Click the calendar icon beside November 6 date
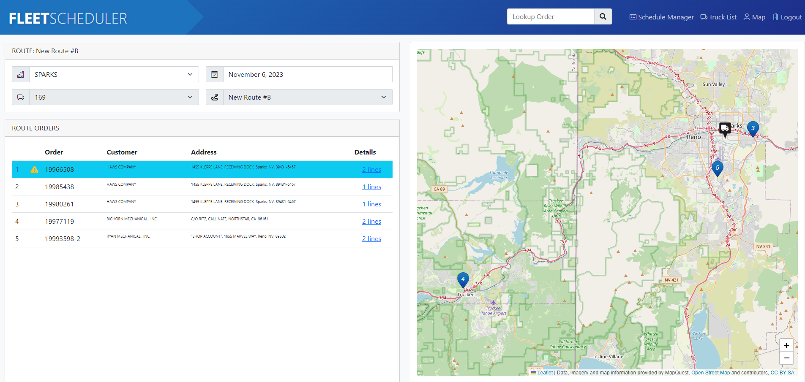 pos(214,74)
